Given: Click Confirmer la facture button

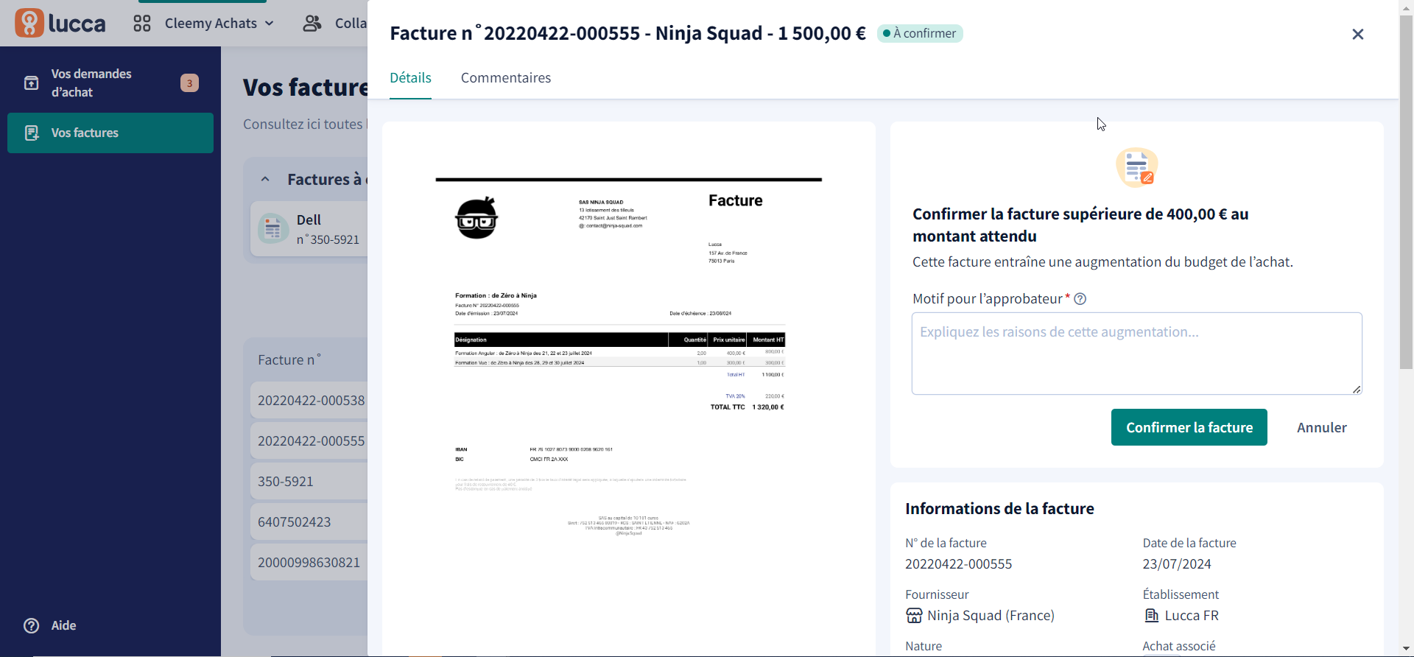Looking at the screenshot, I should tap(1189, 427).
